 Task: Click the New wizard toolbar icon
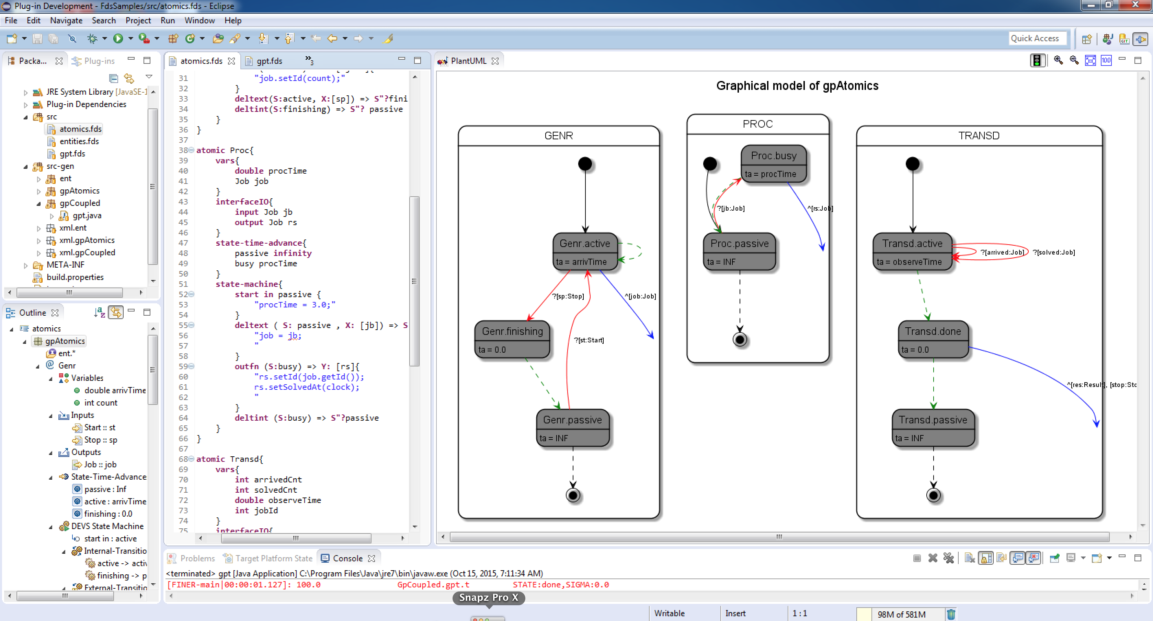12,39
